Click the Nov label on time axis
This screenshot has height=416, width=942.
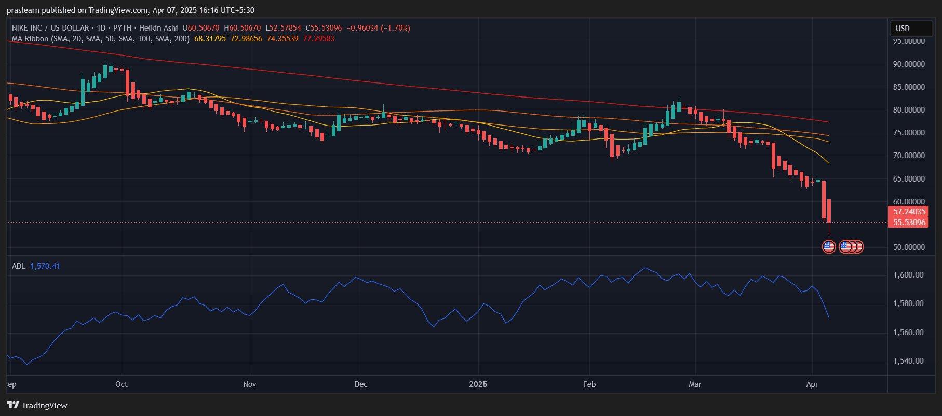249,384
